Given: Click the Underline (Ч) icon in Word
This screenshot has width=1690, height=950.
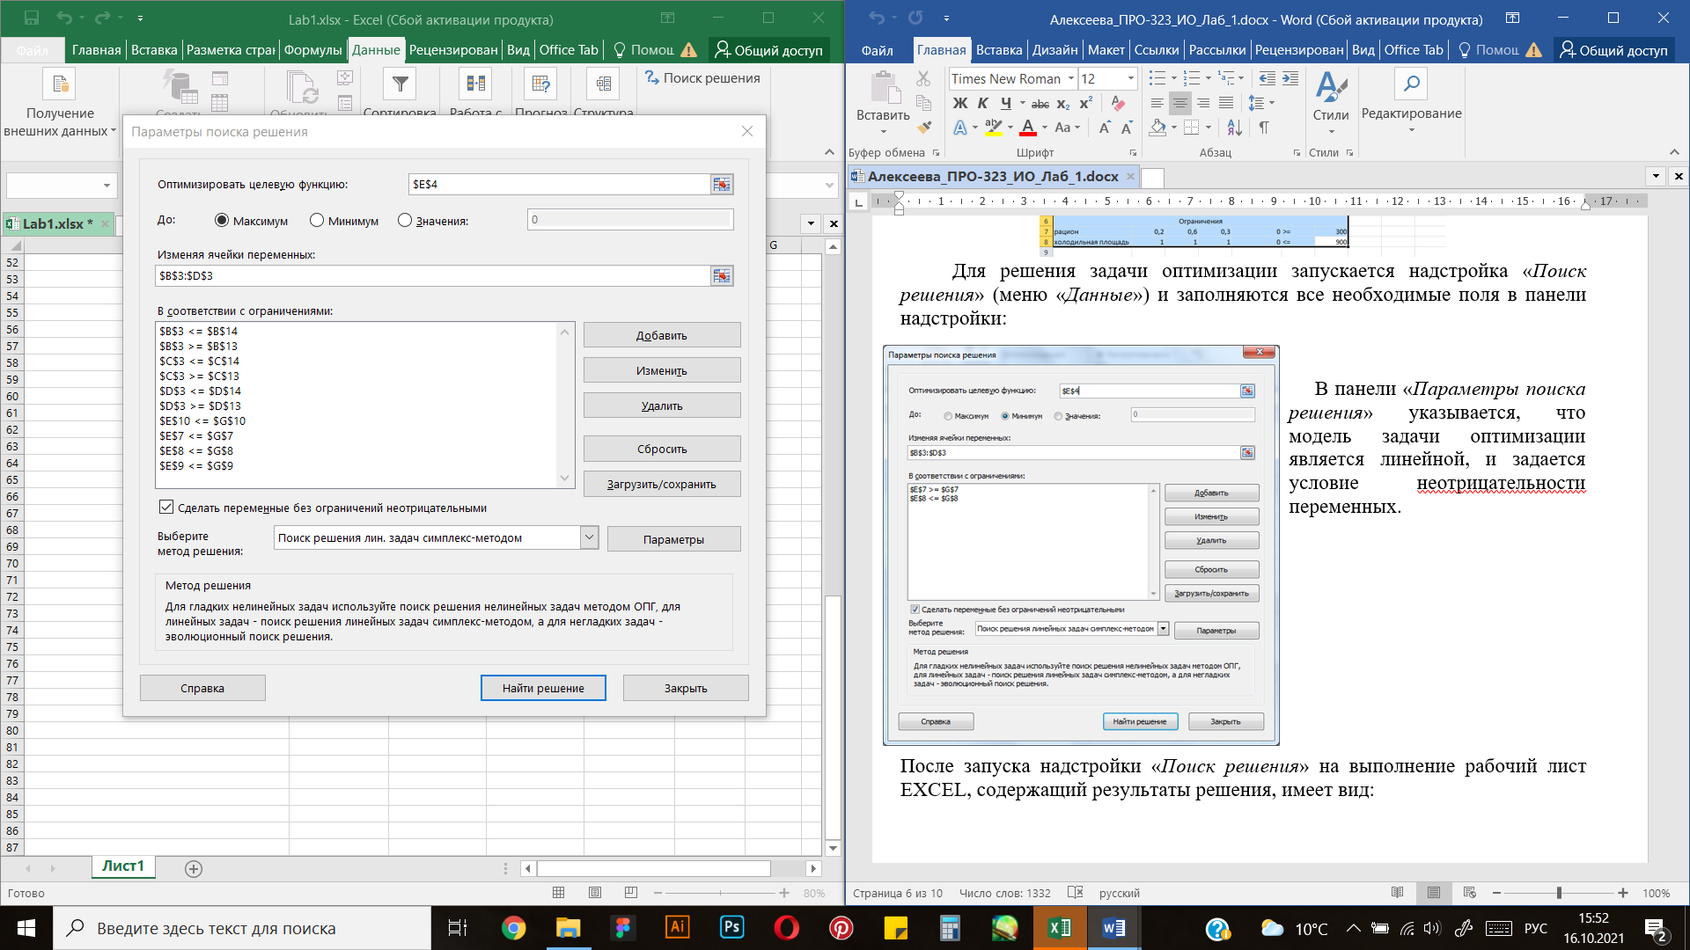Looking at the screenshot, I should click(x=1005, y=103).
